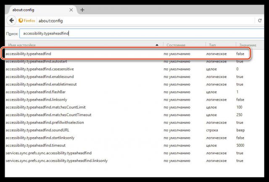The height and width of the screenshot is (182, 269).
Task: Select accessibility.typeaheadfind.autostart row
Action: click(x=134, y=62)
